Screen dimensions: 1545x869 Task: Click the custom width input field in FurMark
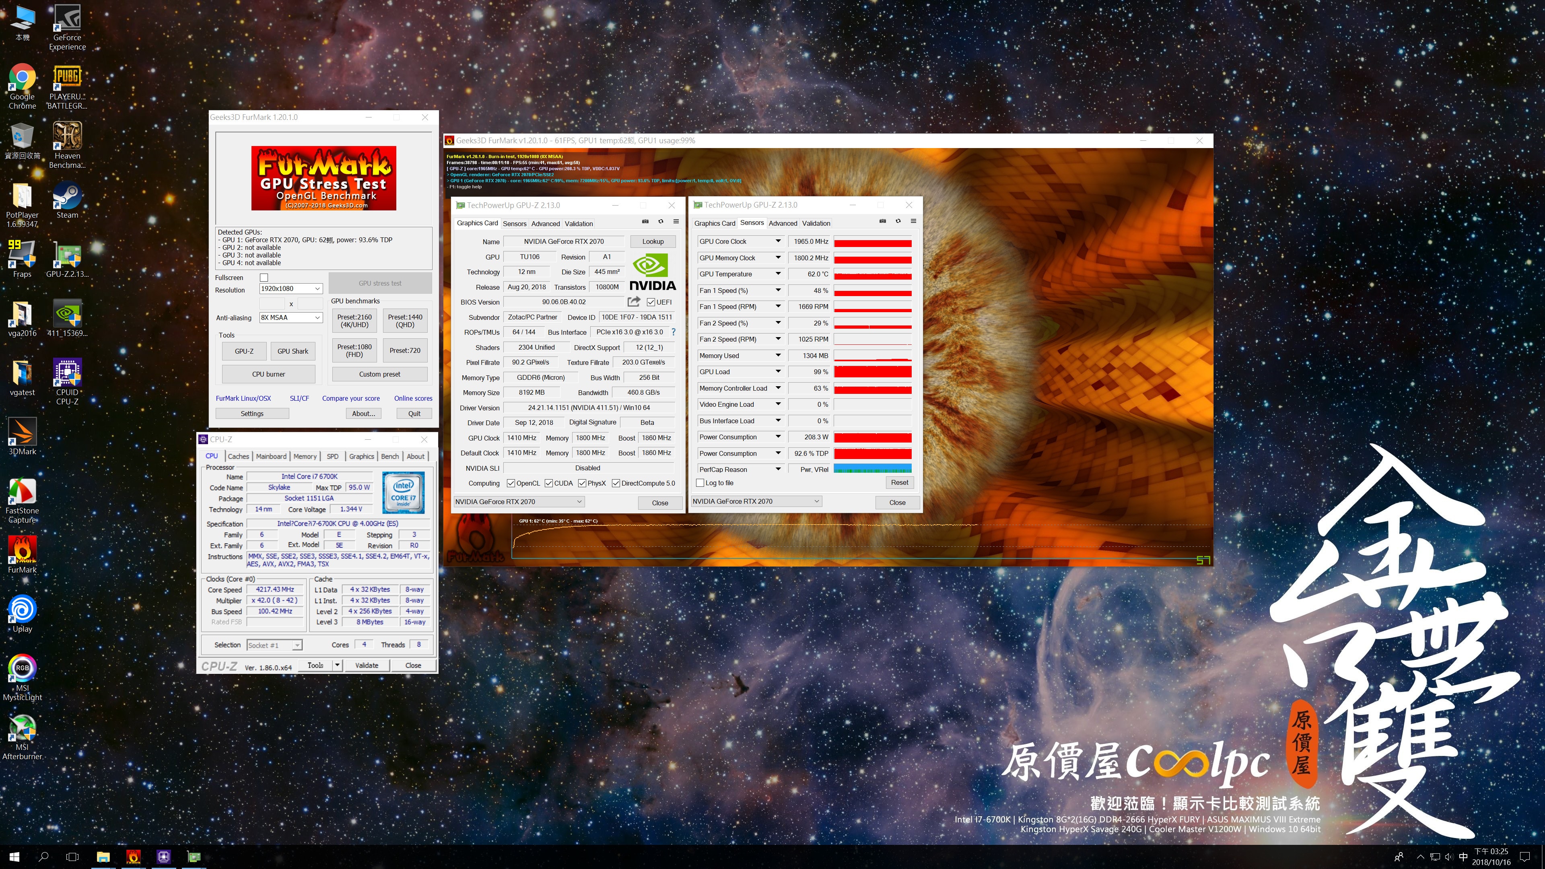point(272,303)
